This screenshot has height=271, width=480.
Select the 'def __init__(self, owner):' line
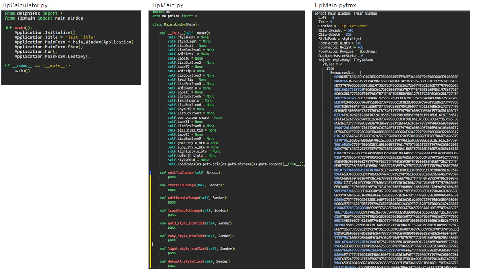(x=185, y=33)
